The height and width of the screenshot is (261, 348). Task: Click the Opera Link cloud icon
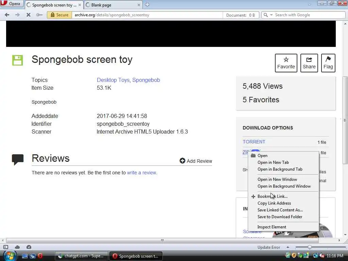17,247
